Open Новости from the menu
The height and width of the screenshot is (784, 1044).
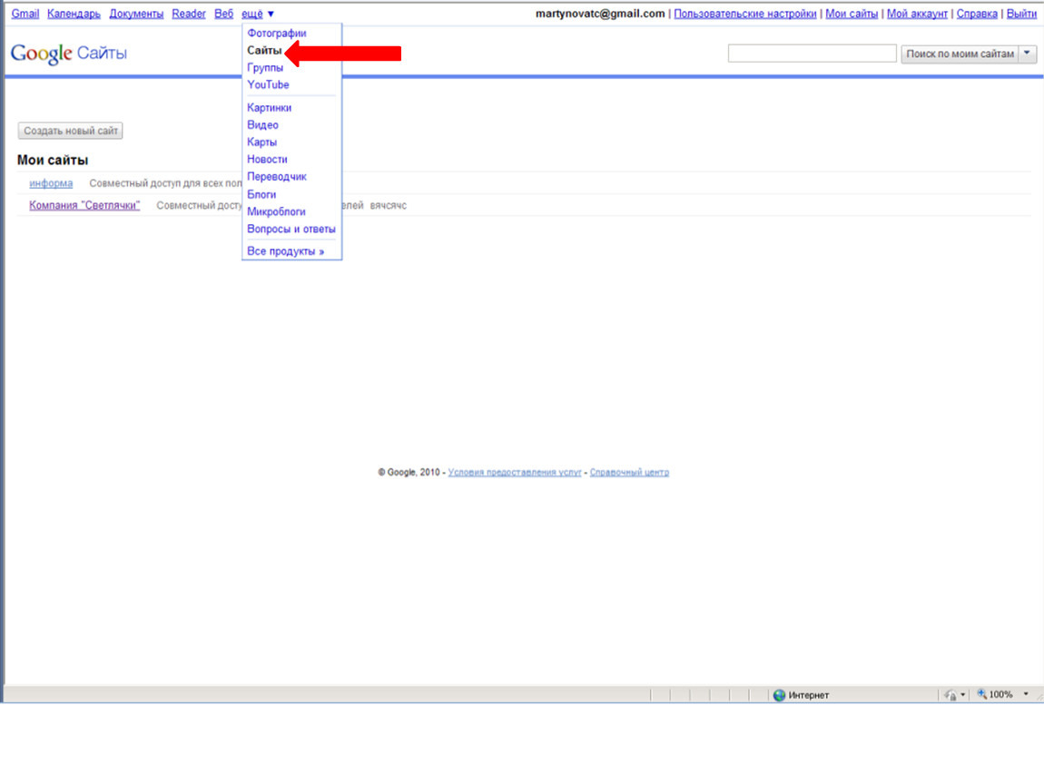(x=267, y=159)
